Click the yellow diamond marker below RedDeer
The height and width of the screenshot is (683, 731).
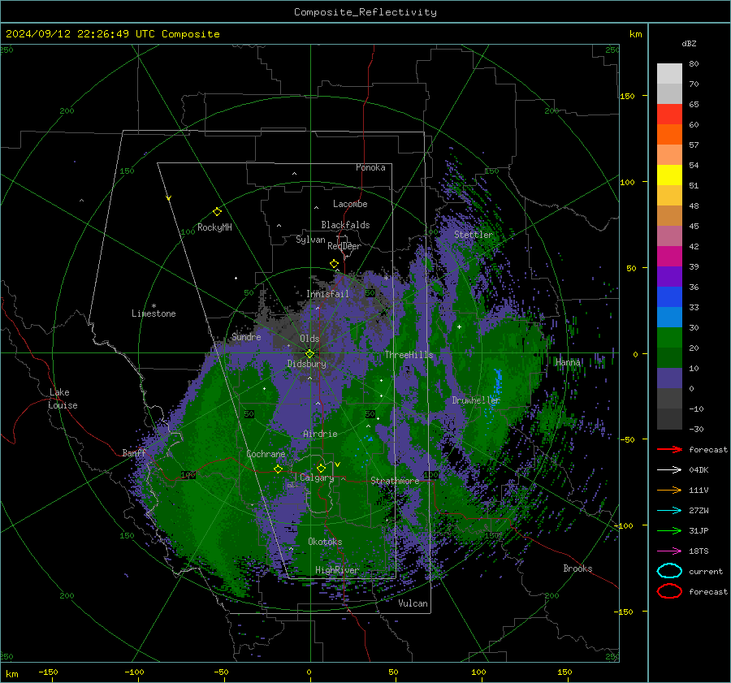coord(334,264)
